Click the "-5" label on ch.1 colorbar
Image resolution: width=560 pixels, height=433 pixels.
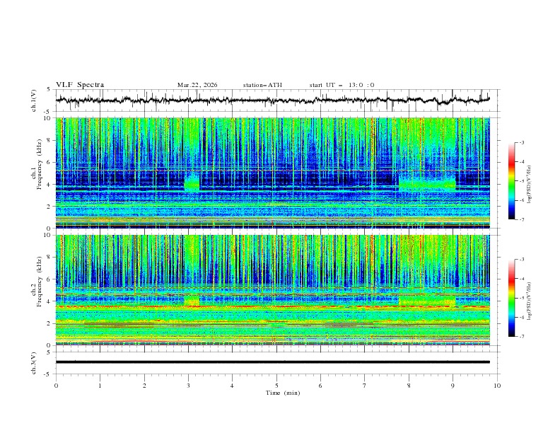point(522,181)
